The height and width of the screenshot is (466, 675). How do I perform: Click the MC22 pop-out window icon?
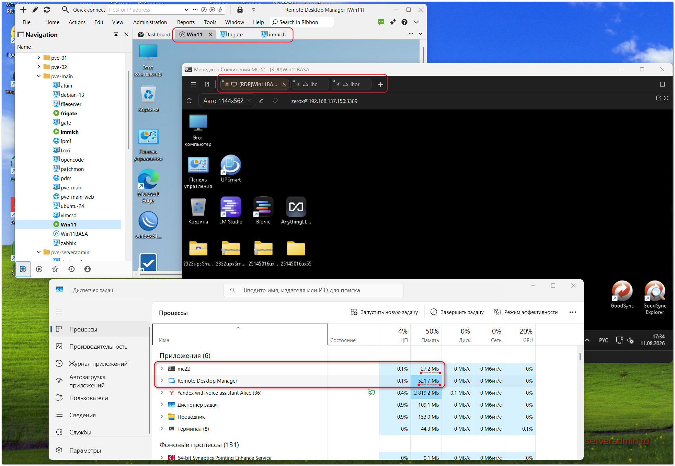pyautogui.click(x=659, y=98)
